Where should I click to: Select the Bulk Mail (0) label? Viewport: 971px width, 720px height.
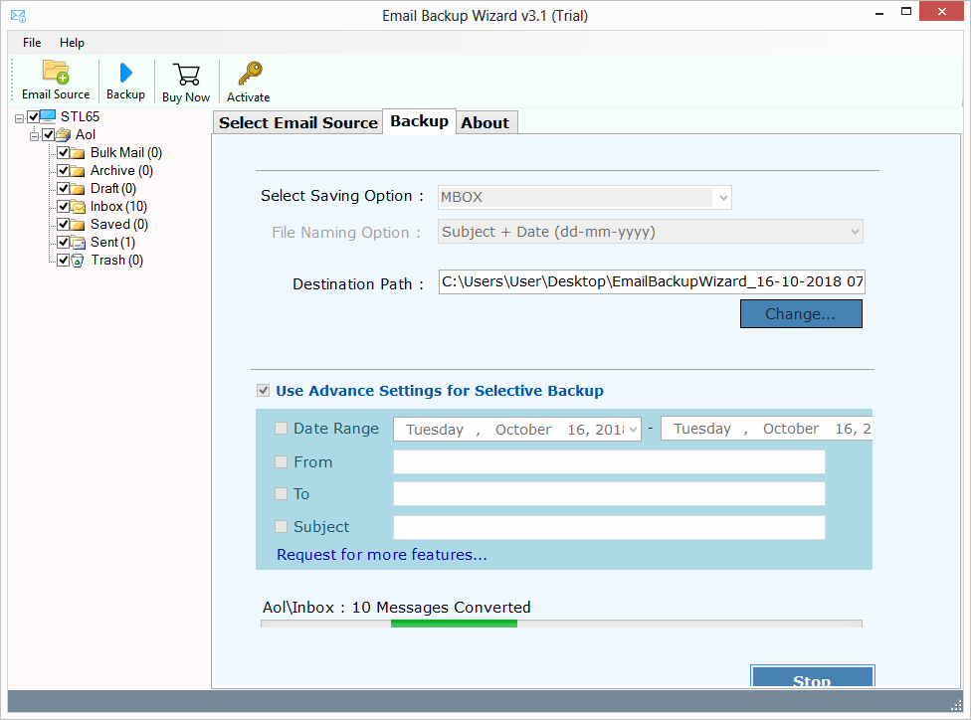tap(126, 152)
